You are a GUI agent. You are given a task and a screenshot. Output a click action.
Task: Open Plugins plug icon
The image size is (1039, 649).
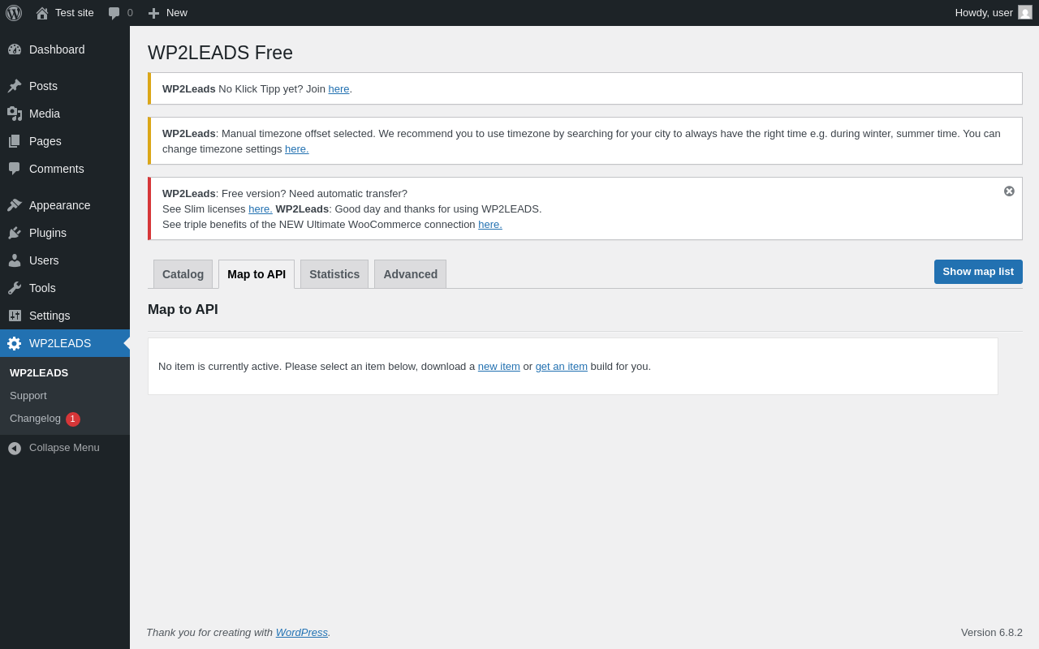click(x=15, y=233)
